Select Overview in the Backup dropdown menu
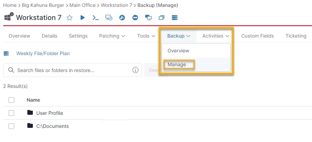 point(178,51)
